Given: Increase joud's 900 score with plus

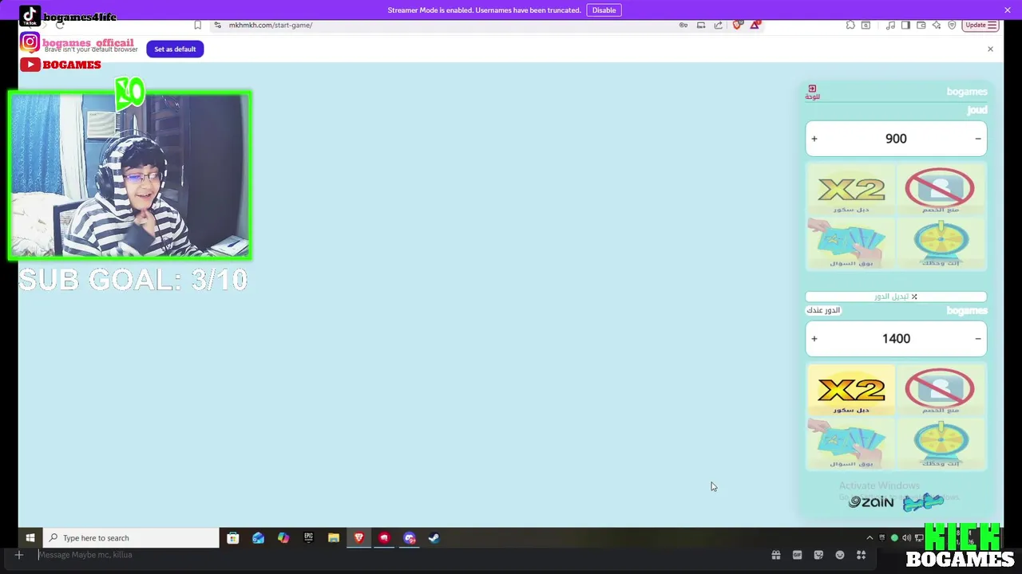Looking at the screenshot, I should pos(814,139).
